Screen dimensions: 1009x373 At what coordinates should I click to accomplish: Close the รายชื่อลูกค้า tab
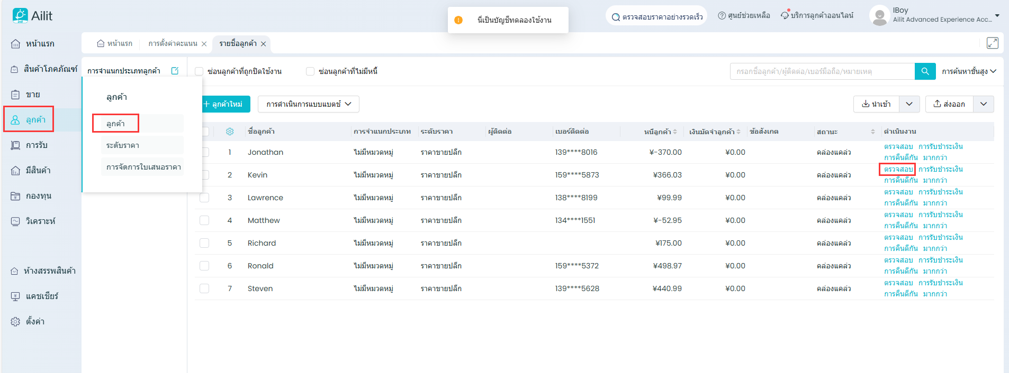point(263,44)
